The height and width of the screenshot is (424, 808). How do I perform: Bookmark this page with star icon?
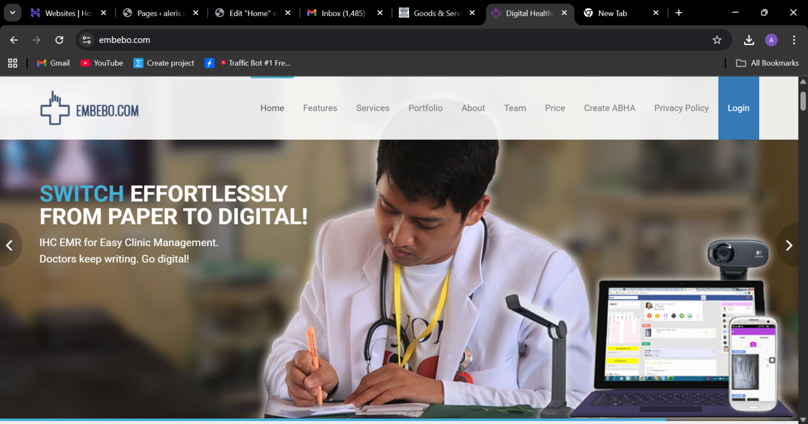(717, 40)
